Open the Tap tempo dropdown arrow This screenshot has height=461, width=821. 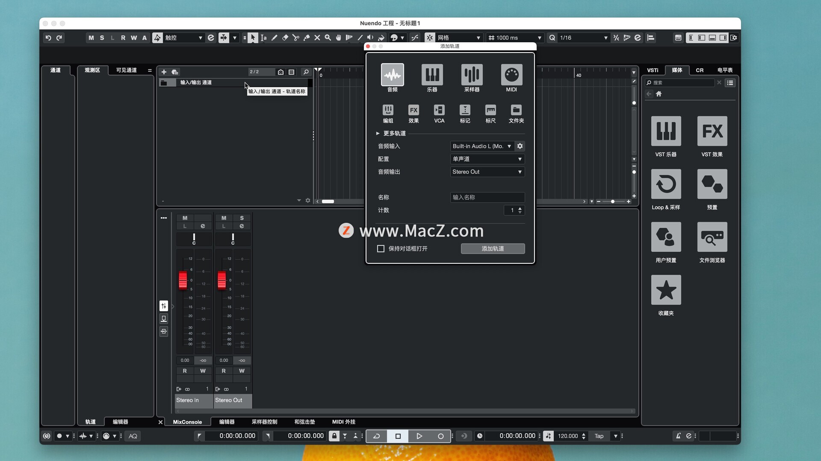(616, 436)
